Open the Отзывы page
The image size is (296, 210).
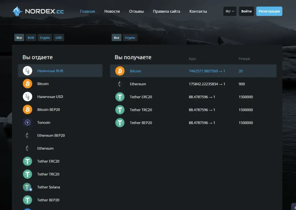tap(136, 11)
